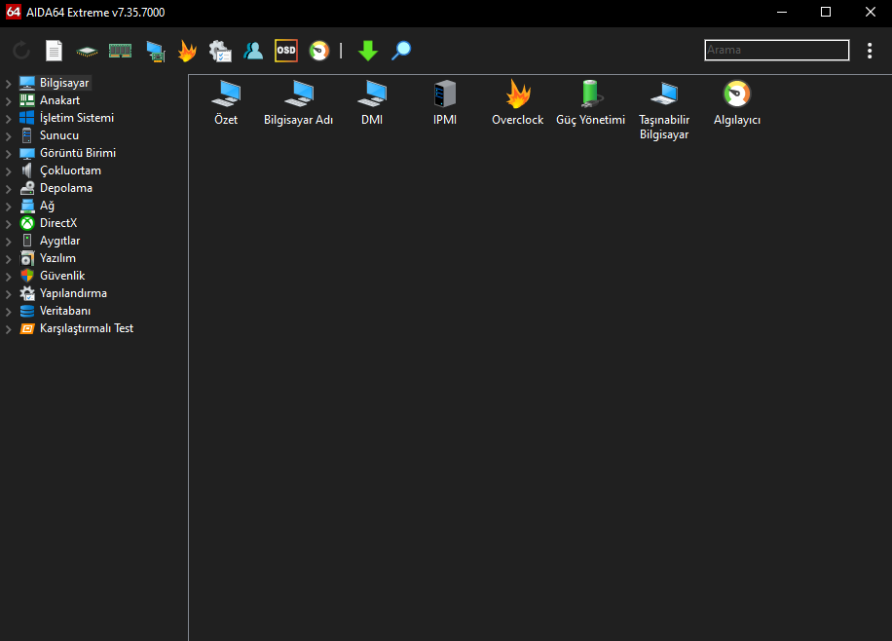Expand the Yazılım tree node

9,259
